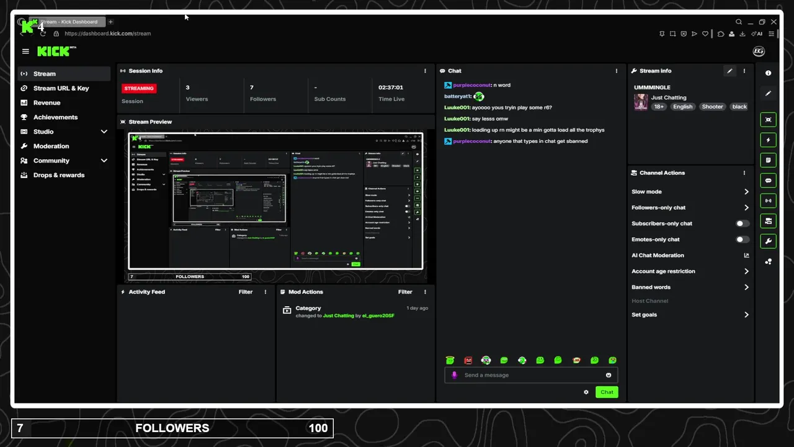Click the browser search magnifier icon

click(x=739, y=22)
